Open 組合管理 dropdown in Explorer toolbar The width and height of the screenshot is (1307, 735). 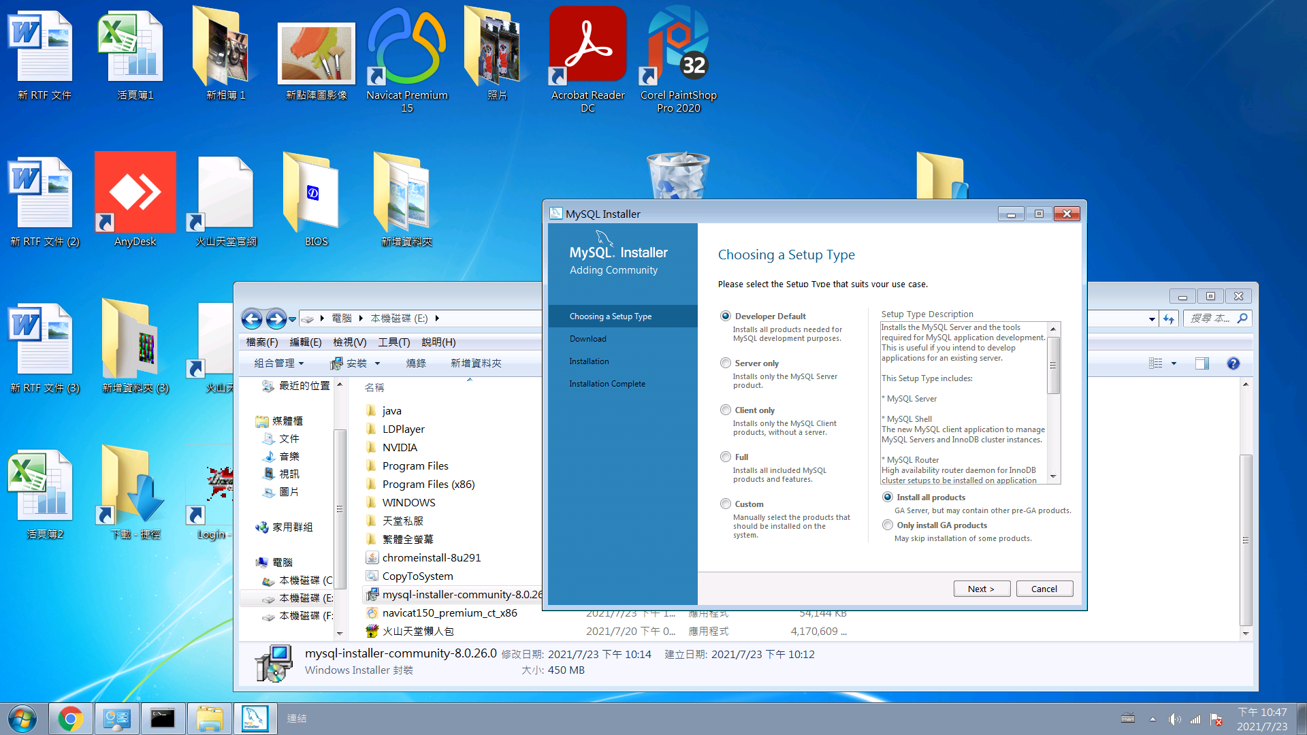(x=279, y=363)
